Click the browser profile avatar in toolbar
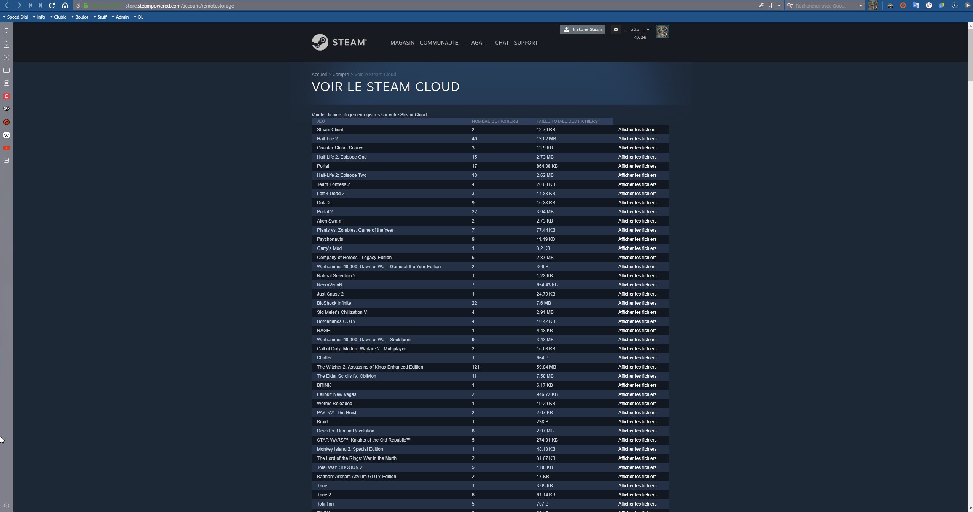Screen dimensions: 973x512 click(873, 5)
